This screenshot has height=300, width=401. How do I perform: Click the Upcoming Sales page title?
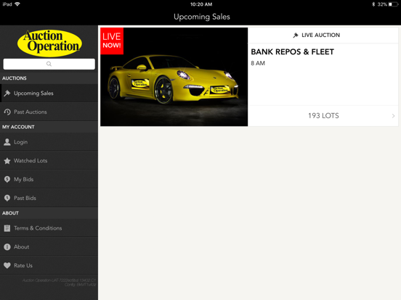202,17
